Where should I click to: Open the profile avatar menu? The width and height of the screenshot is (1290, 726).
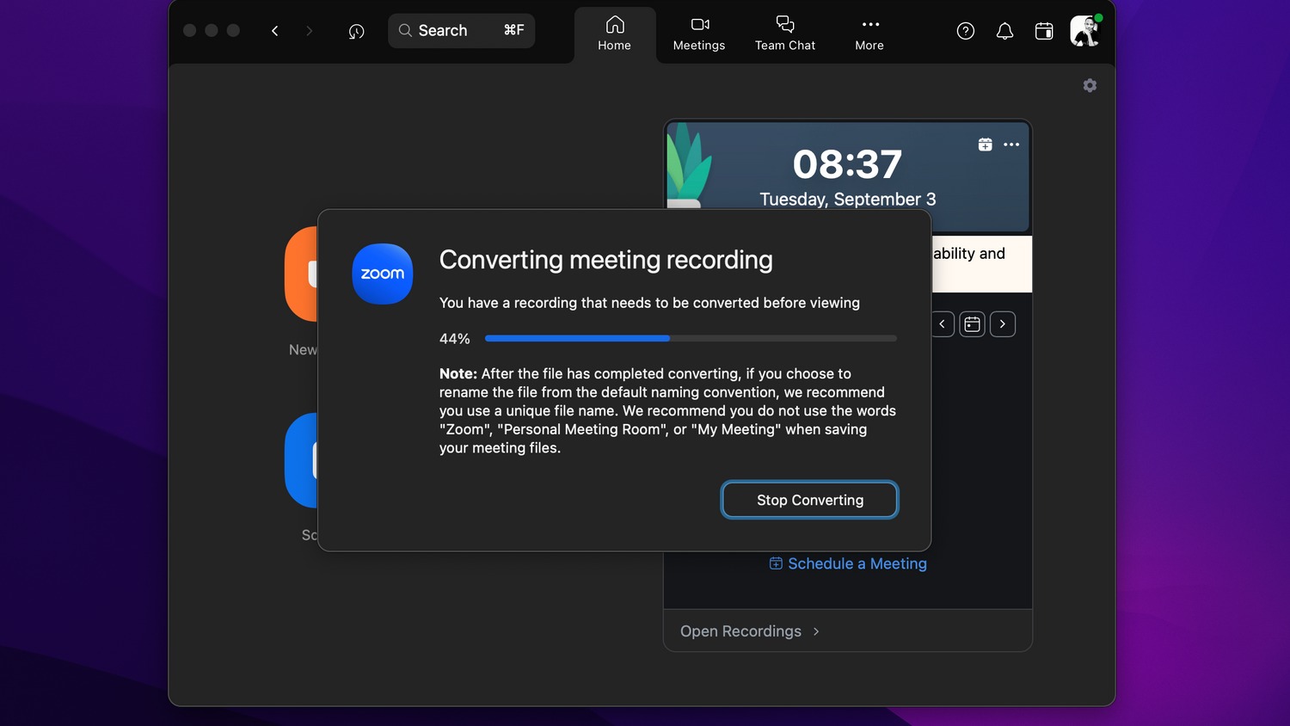(x=1085, y=31)
